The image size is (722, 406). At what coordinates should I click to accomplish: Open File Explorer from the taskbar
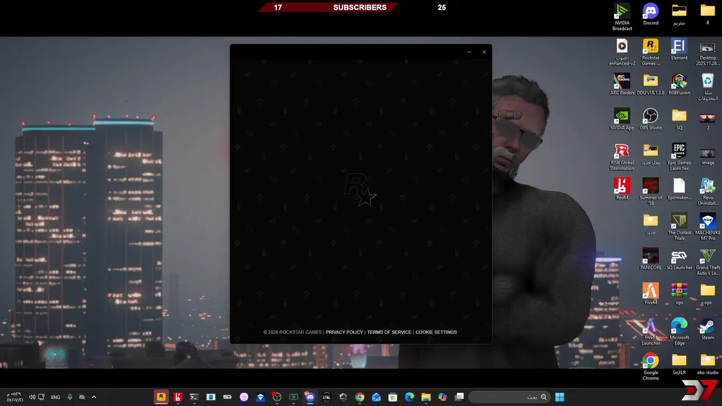426,397
